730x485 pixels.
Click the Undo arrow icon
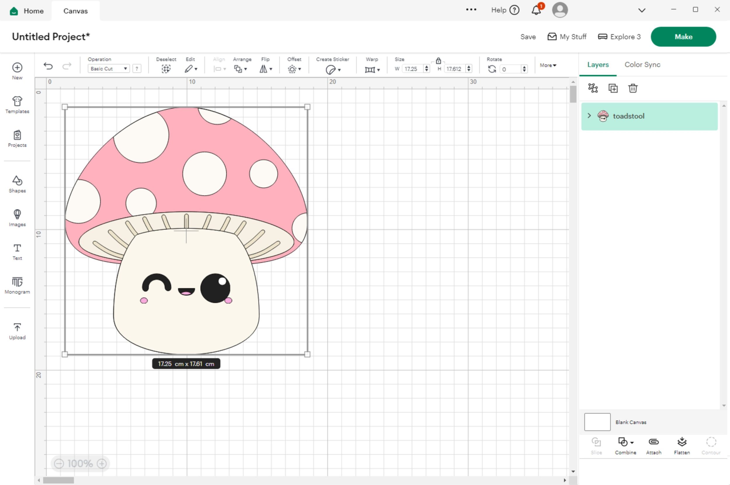[48, 66]
